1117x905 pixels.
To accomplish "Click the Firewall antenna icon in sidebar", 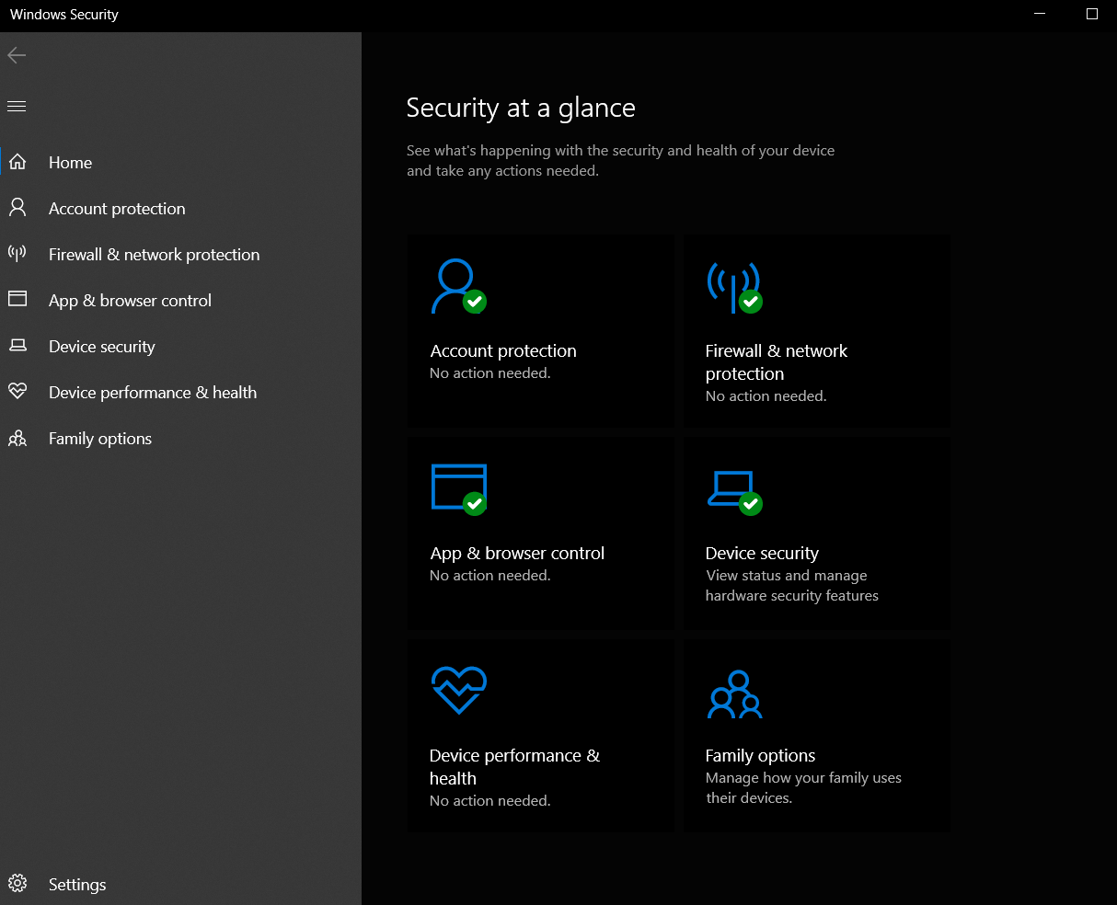I will click(17, 254).
